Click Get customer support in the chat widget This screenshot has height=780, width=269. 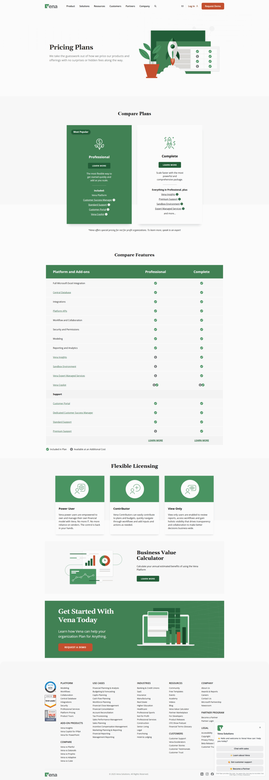[240, 762]
